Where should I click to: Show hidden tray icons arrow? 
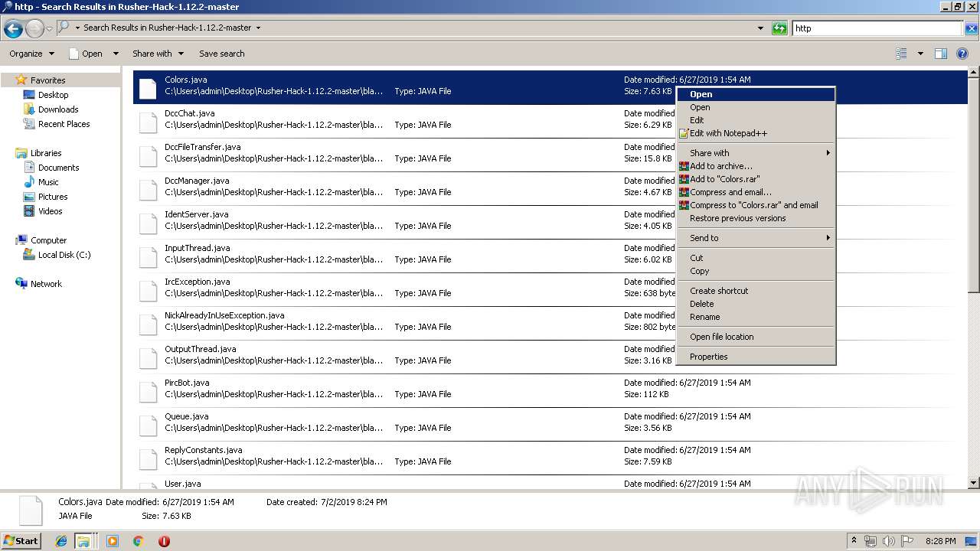(854, 540)
